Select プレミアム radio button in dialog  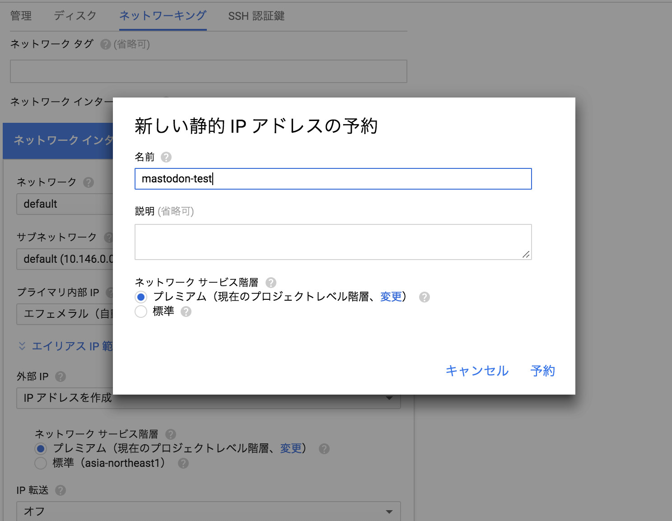pos(141,297)
